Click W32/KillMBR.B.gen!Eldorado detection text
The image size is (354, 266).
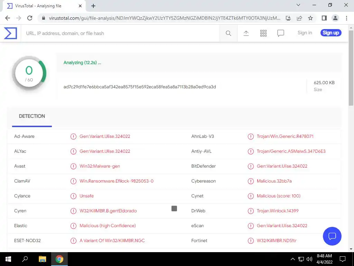pos(108,211)
